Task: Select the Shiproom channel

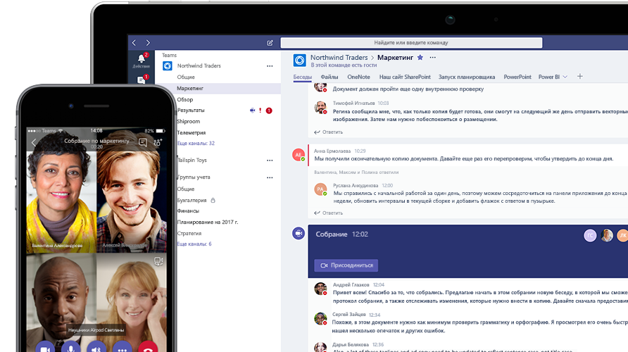Action: [188, 121]
